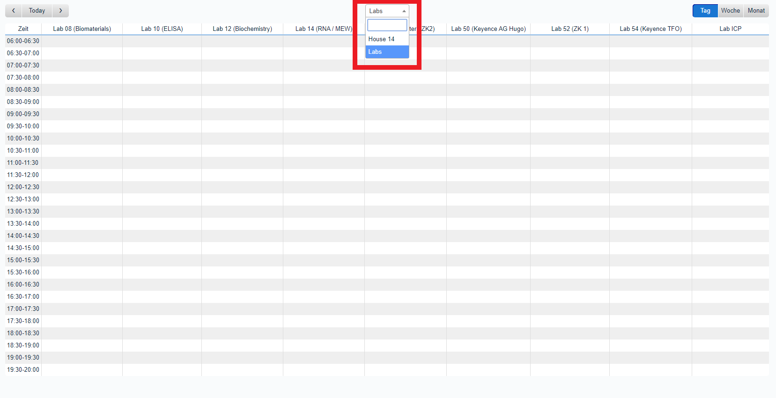This screenshot has height=398, width=776.
Task: Select 06:00-06:30 slot in Lab 08 column
Action: [x=82, y=41]
